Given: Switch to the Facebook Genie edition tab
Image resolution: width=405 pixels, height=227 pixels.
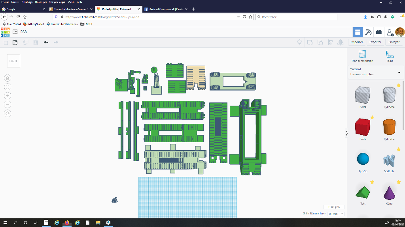Looking at the screenshot, I should tap(166, 9).
